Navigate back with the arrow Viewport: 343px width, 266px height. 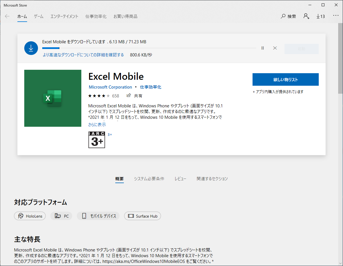coord(7,16)
